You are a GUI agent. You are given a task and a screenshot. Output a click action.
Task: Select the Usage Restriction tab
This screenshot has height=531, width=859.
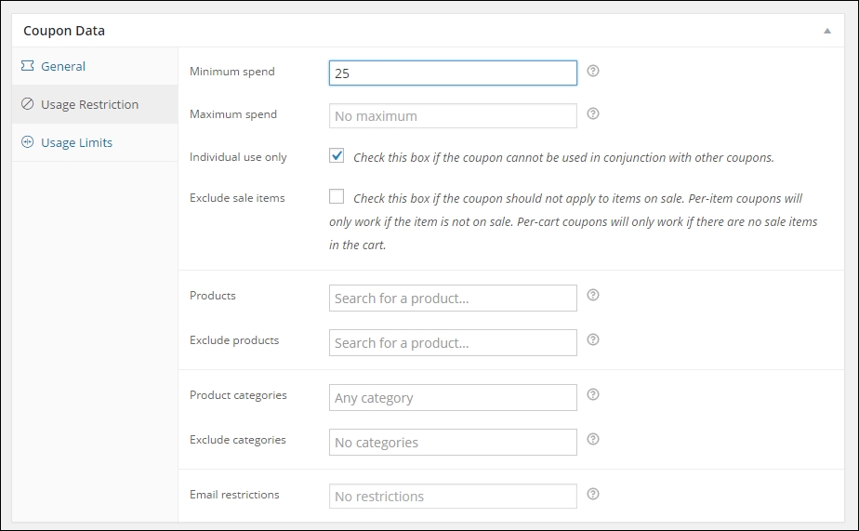(x=89, y=104)
